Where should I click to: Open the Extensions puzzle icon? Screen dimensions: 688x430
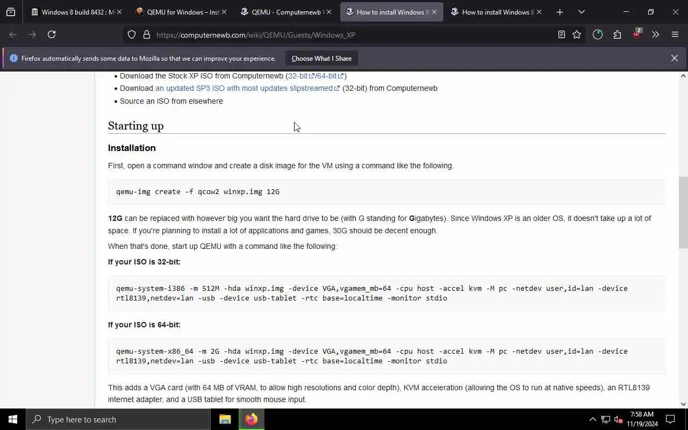[x=617, y=34]
